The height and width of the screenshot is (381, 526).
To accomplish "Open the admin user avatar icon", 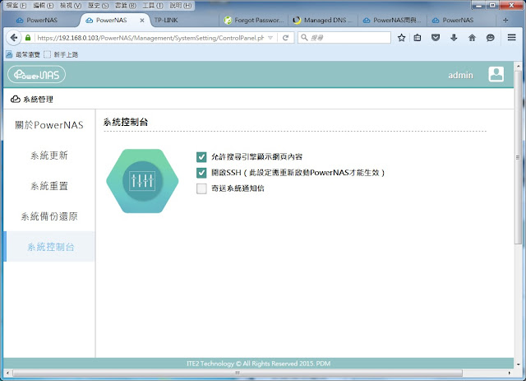I will [x=496, y=74].
